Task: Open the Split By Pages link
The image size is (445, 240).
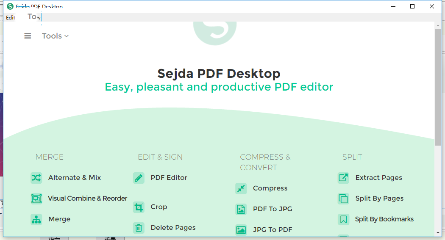Action: [x=379, y=199]
